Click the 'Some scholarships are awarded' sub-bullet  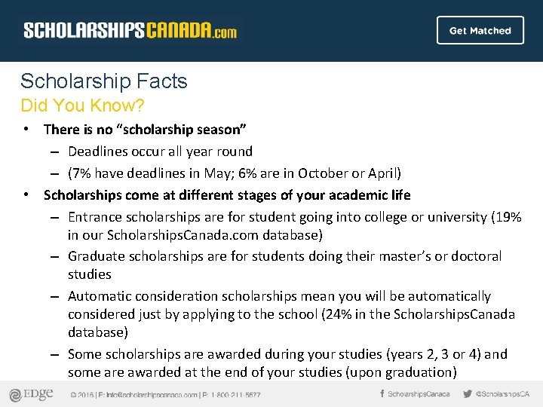click(x=287, y=362)
